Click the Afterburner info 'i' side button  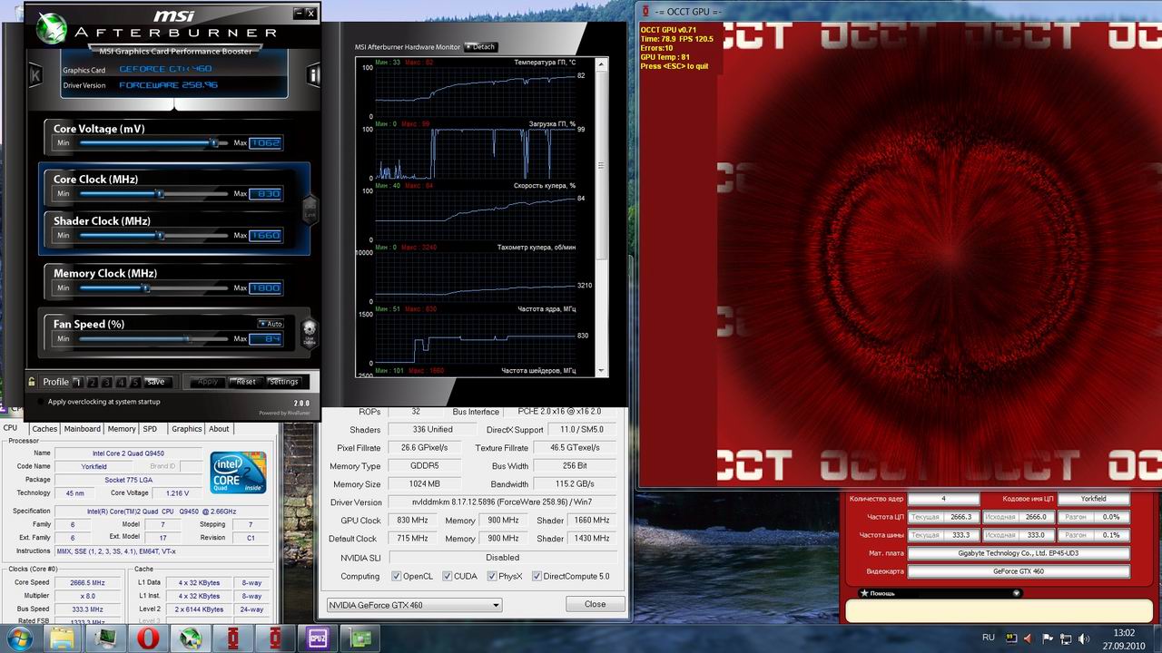click(314, 75)
